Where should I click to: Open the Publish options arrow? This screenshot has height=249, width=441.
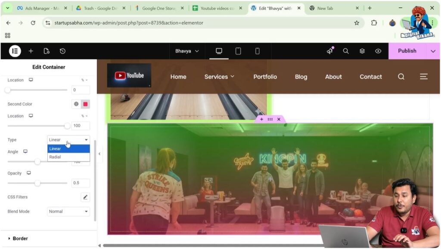[433, 51]
